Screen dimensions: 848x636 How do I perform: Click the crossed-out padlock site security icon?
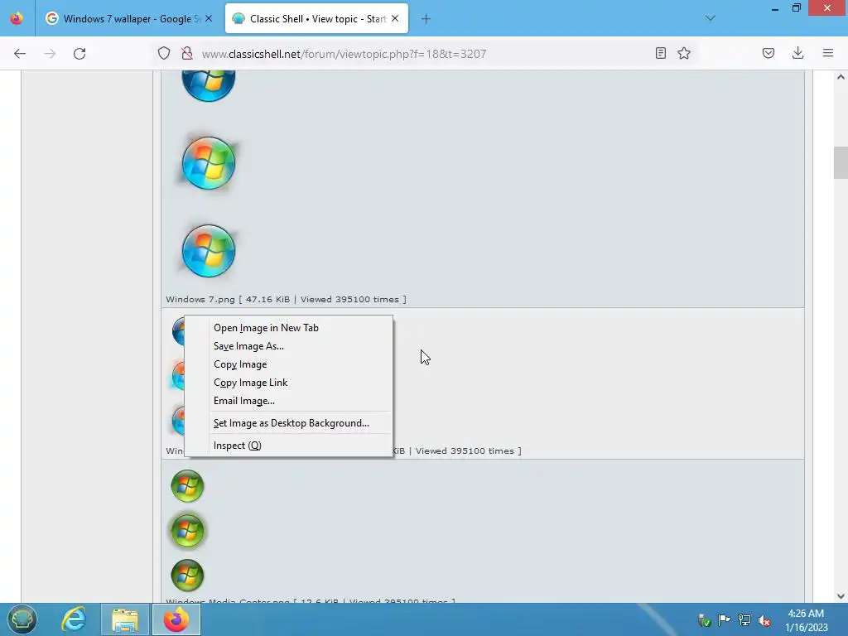[x=187, y=54]
